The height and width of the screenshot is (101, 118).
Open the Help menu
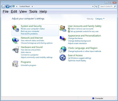coord(43,12)
